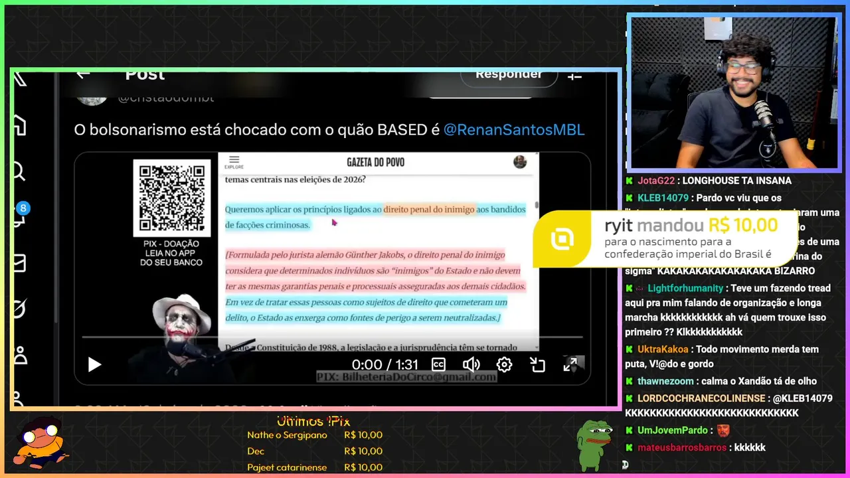Image resolution: width=850 pixels, height=478 pixels.
Task: Click the Dec Pix entry
Action: click(314, 451)
